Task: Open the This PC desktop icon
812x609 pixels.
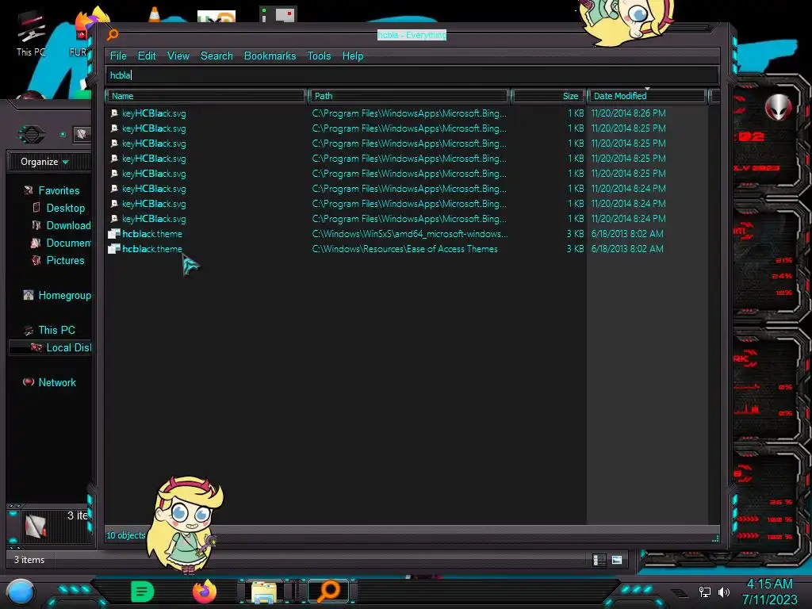Action: pyautogui.click(x=31, y=33)
